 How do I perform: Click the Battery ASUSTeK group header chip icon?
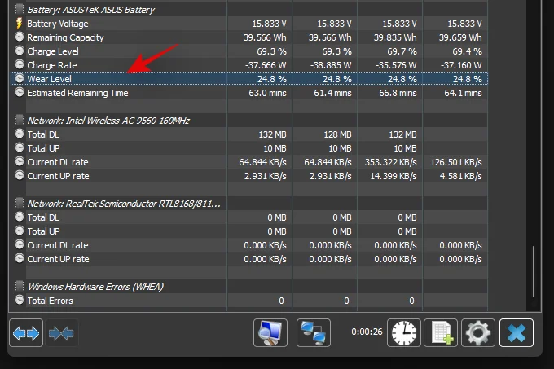(x=20, y=9)
